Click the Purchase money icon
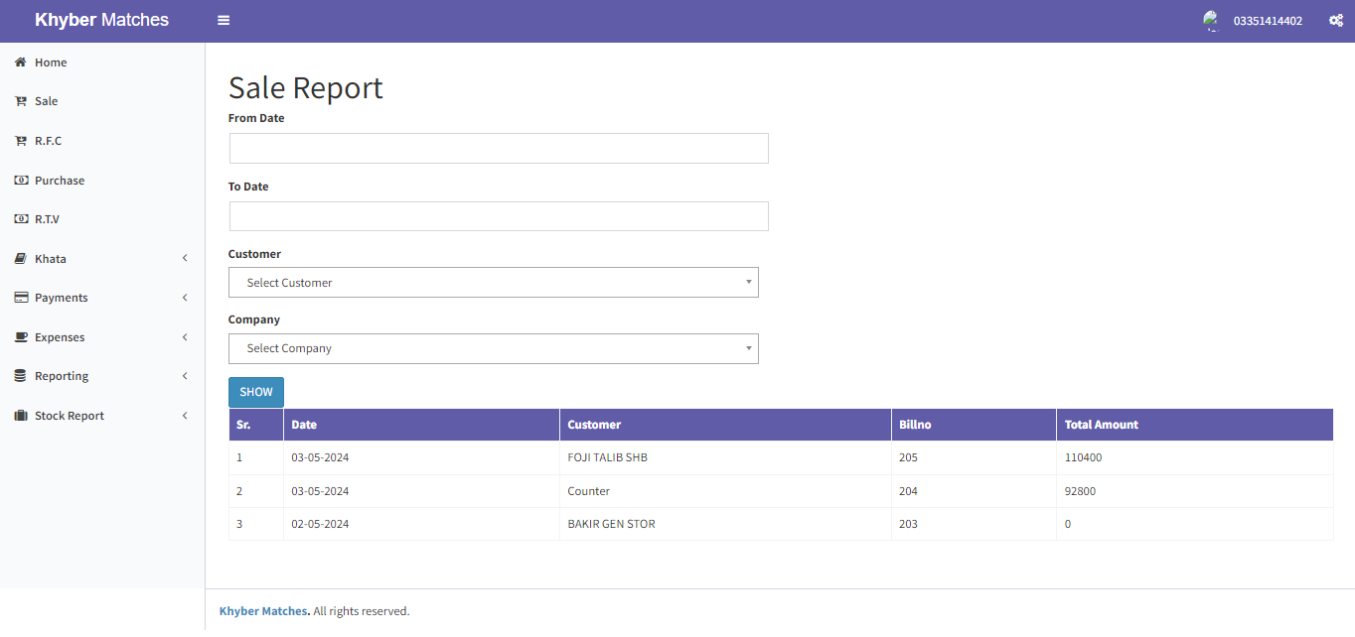 (x=20, y=181)
